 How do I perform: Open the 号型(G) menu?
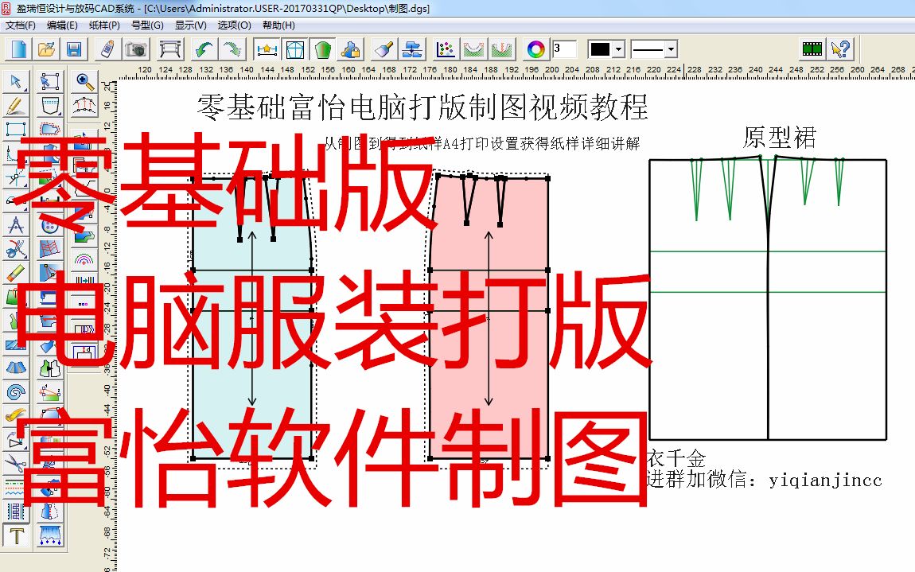click(x=147, y=25)
